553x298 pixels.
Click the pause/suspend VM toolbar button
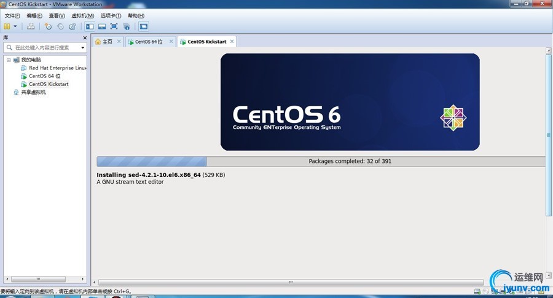click(x=7, y=26)
